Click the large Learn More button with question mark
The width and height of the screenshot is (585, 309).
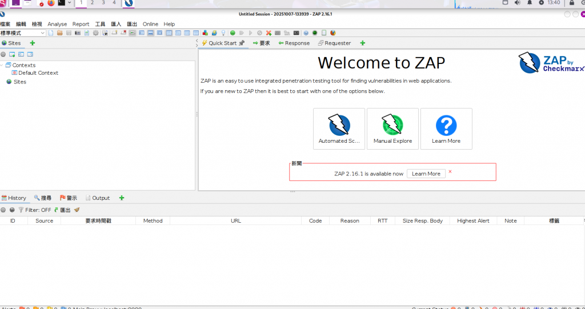coord(446,129)
